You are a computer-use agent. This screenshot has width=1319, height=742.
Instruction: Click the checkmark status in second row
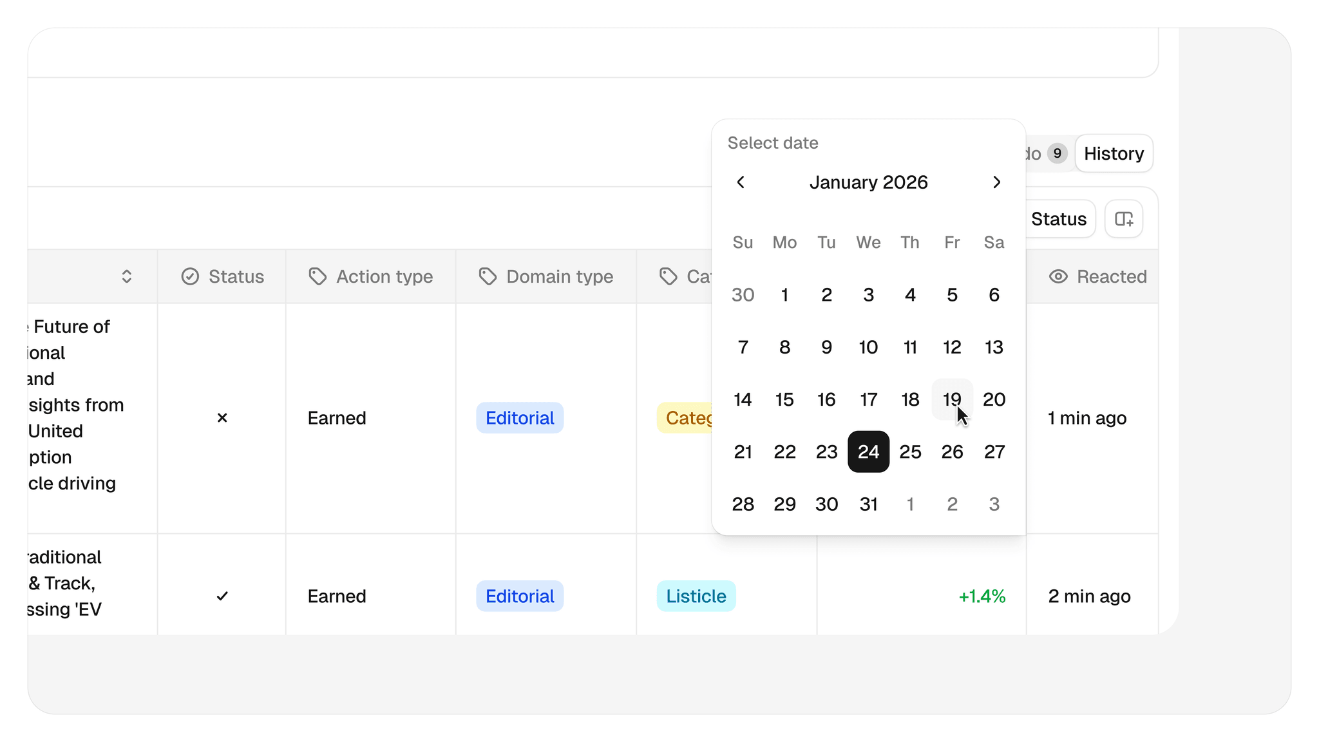click(222, 596)
